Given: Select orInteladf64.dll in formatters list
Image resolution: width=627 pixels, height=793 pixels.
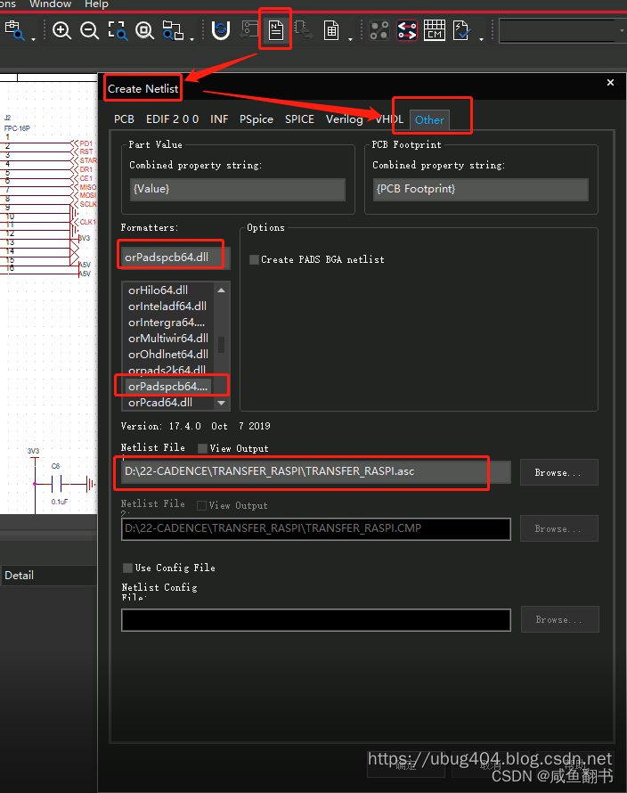Looking at the screenshot, I should pos(167,306).
